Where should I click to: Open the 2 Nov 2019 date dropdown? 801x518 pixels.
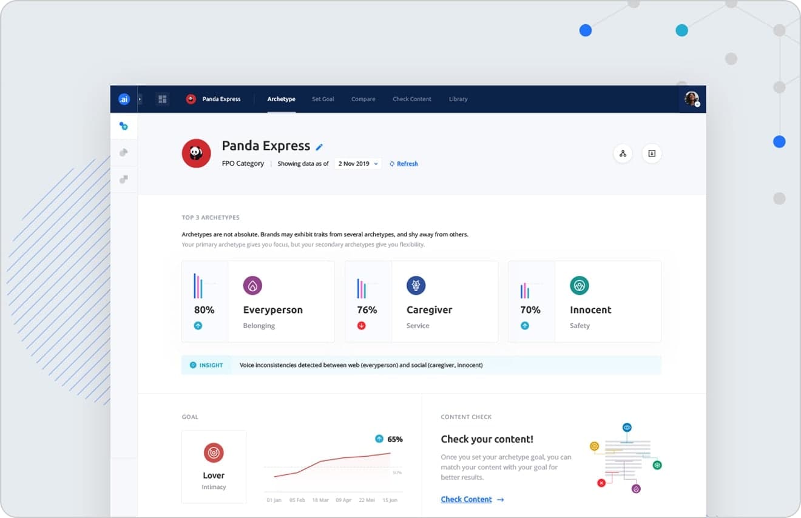(x=358, y=164)
